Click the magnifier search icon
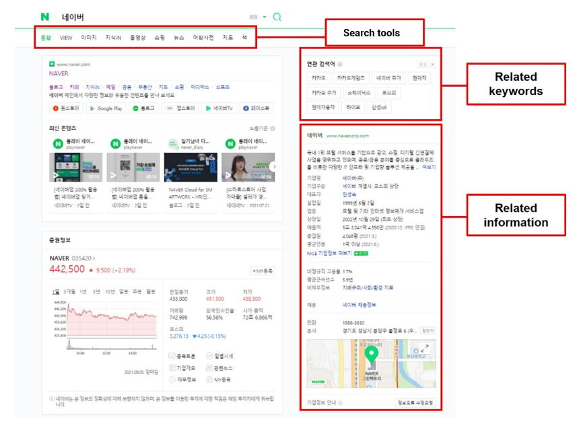583x426 pixels. tap(277, 17)
